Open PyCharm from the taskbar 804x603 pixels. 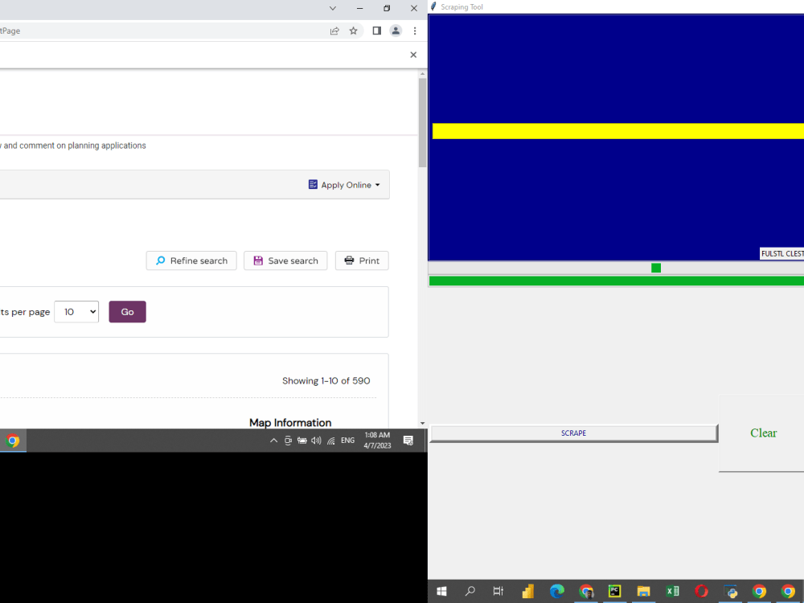(x=614, y=591)
